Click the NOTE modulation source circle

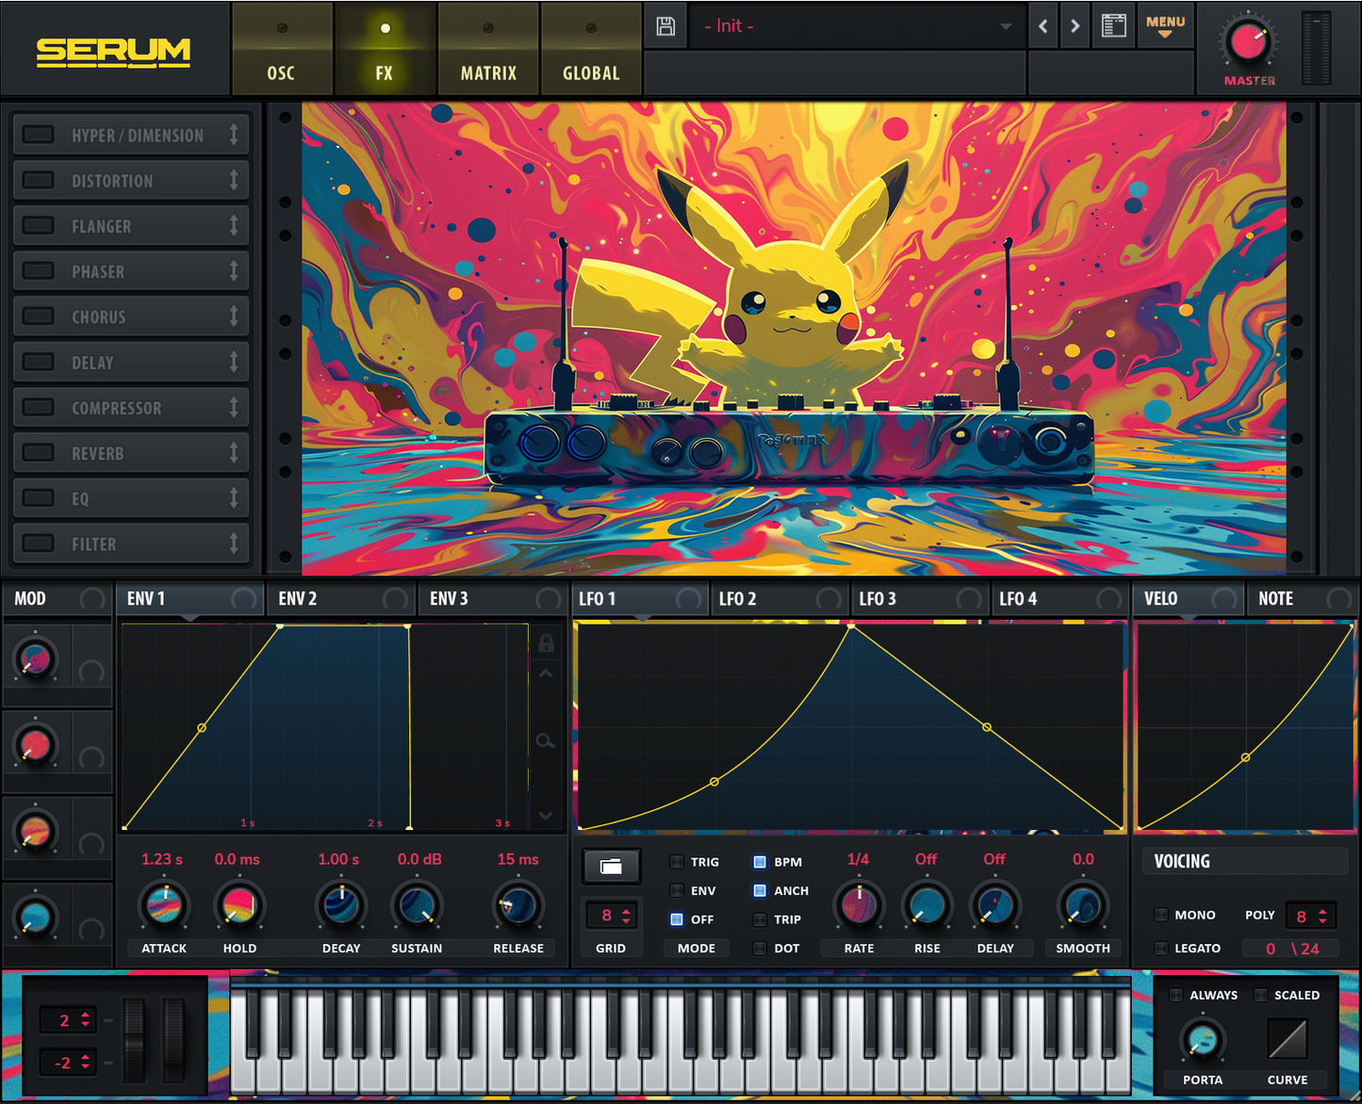click(x=1338, y=599)
